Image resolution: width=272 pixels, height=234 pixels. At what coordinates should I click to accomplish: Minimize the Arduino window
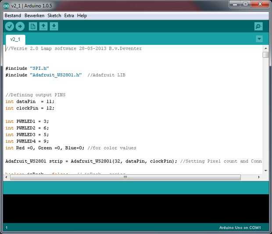point(235,4)
